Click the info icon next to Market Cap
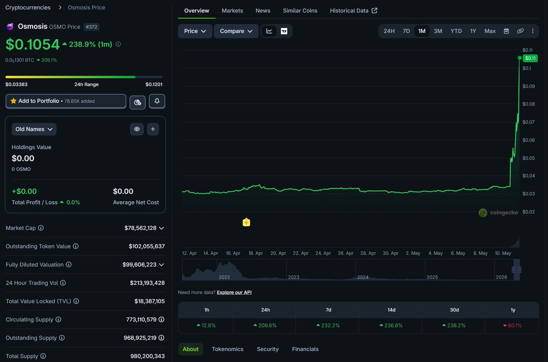The height and width of the screenshot is (362, 548). tap(41, 228)
